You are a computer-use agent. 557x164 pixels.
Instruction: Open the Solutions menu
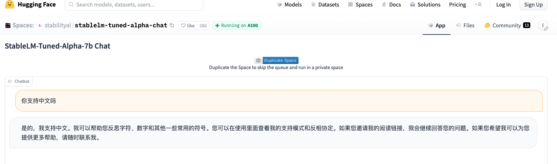[x=425, y=5]
